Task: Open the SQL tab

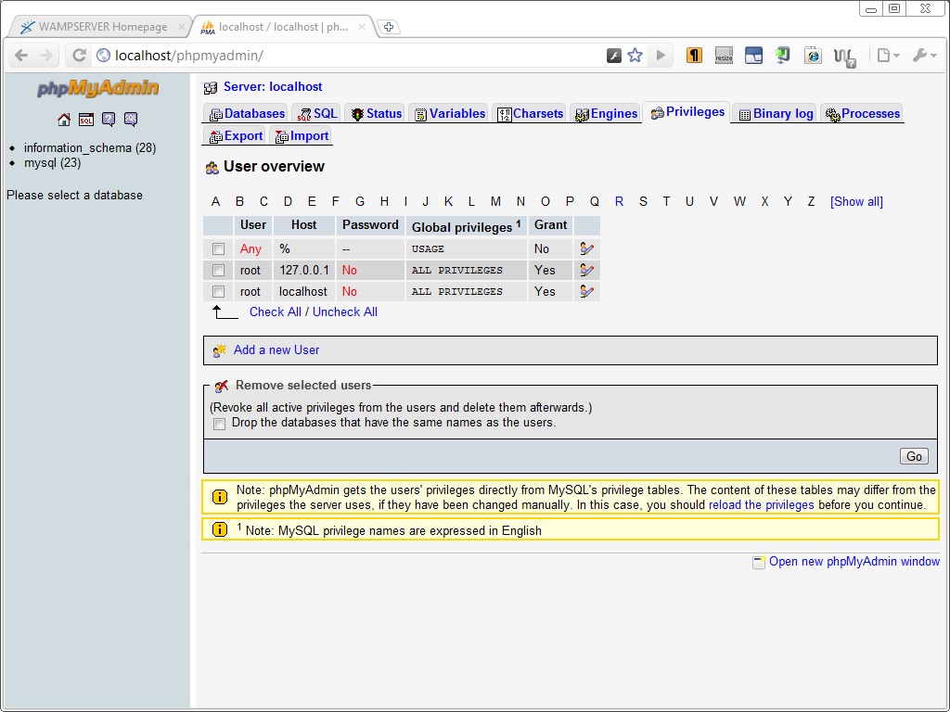Action: pyautogui.click(x=317, y=114)
